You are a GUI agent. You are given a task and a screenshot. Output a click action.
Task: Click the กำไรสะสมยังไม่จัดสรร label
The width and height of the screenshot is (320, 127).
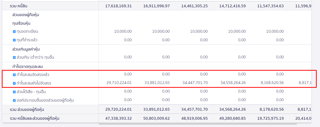click(34, 83)
